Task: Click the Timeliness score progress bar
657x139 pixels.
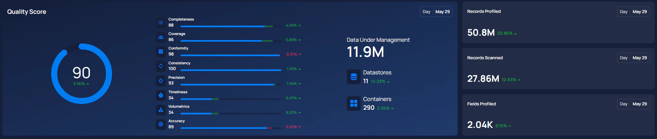Action: coord(230,99)
